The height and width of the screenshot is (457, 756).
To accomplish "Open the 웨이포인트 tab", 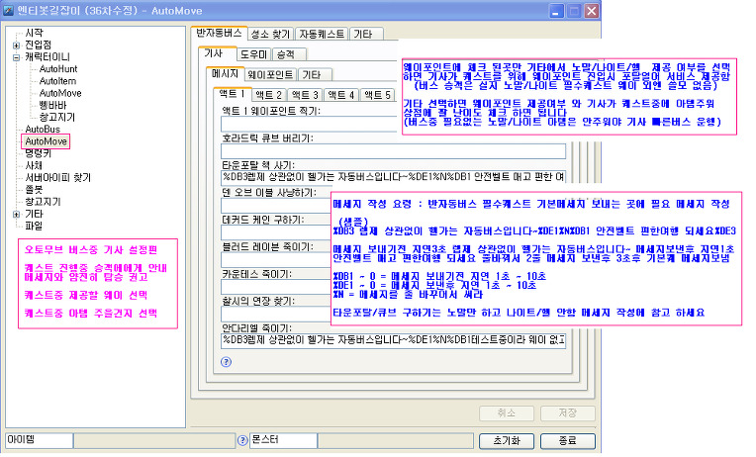I will click(x=270, y=75).
